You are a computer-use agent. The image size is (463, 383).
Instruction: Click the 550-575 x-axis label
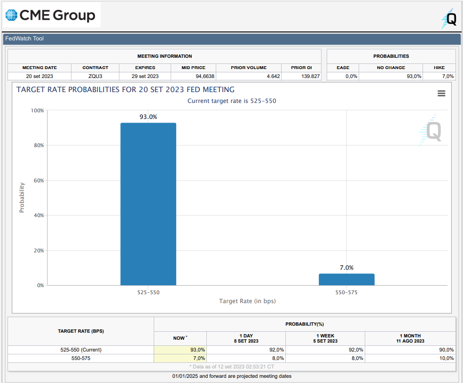[346, 292]
